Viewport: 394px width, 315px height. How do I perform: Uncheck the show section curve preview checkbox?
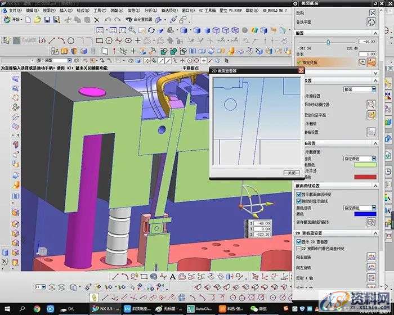coord(298,193)
